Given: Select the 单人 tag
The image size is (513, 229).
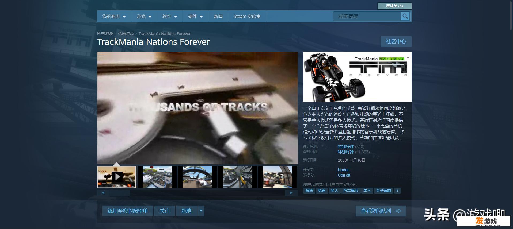Looking at the screenshot, I should coord(367,191).
